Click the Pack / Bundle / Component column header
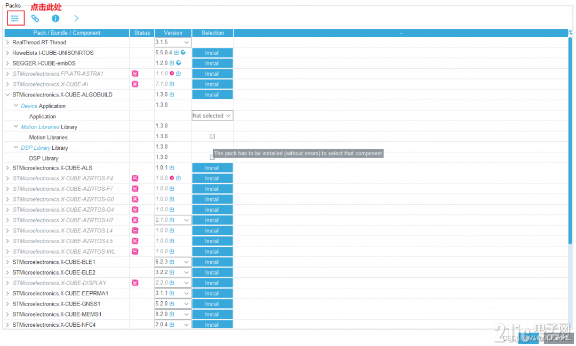Screen dimensions: 576x346 coord(67,33)
